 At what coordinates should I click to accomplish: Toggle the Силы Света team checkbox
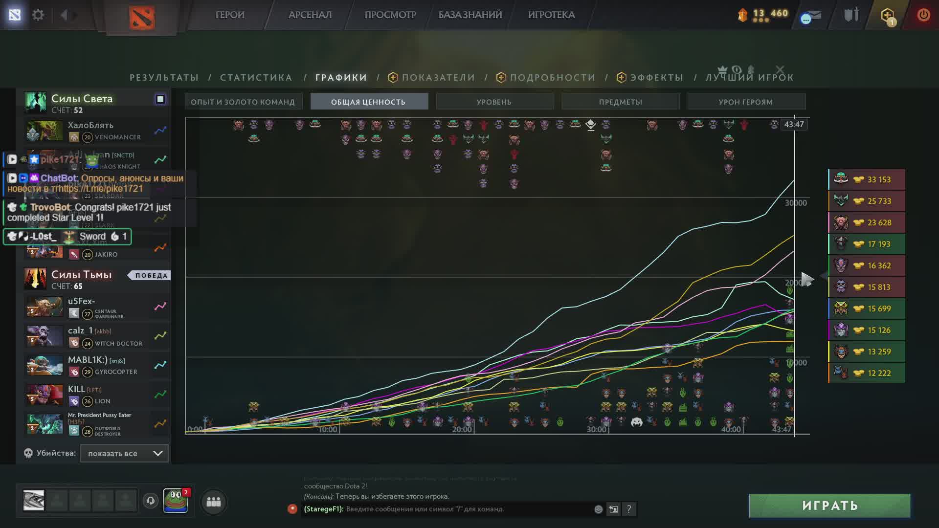160,99
